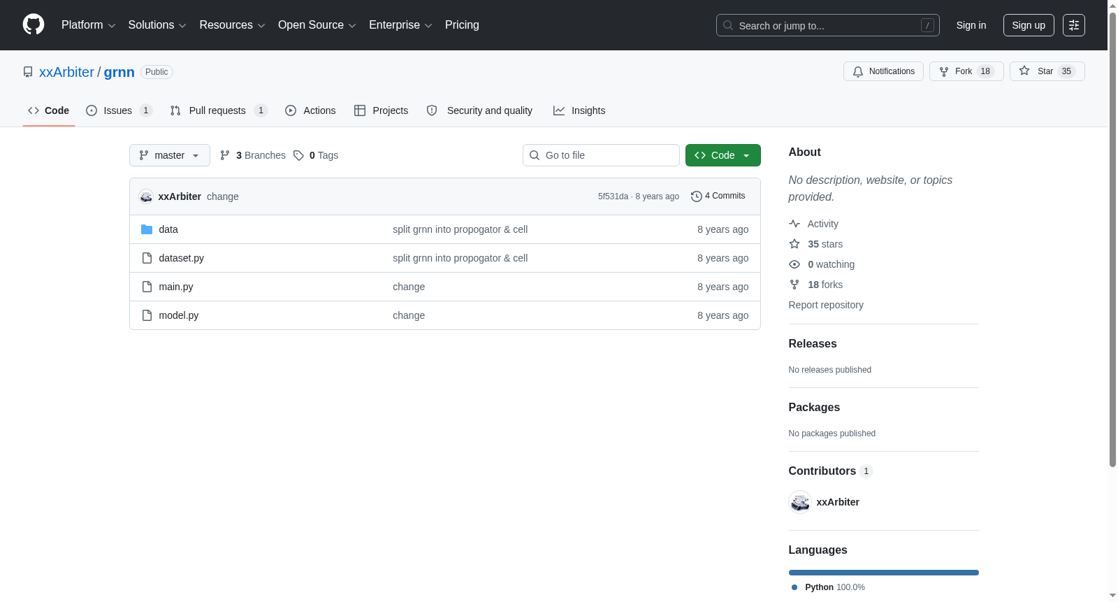Open the data folder's commit message link
The height and width of the screenshot is (602, 1118).
point(460,229)
